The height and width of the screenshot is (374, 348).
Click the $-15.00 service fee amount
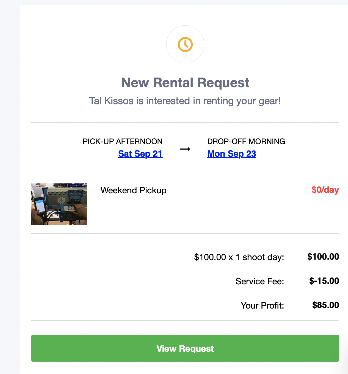(324, 281)
